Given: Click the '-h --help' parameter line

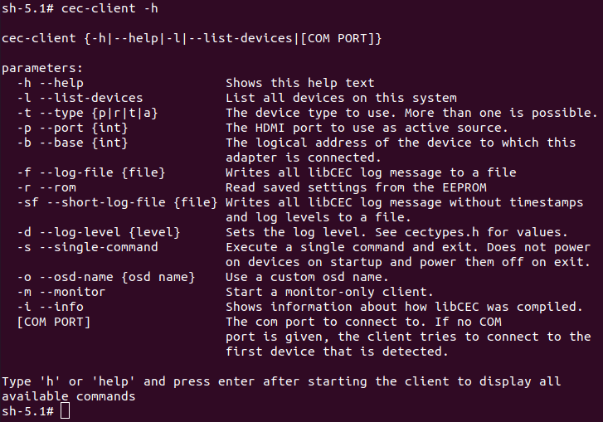Looking at the screenshot, I should click(x=50, y=83).
